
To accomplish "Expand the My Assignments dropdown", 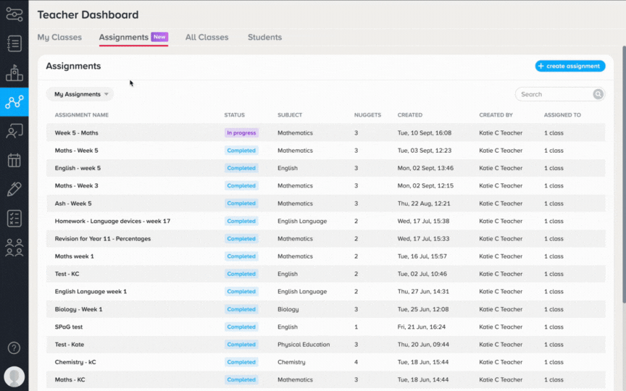I will click(x=80, y=94).
